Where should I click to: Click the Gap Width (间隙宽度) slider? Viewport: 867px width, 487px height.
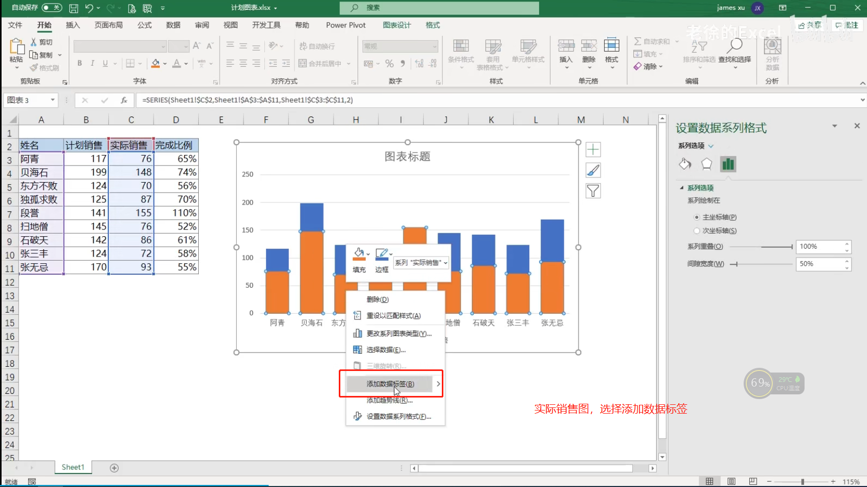tap(761, 264)
